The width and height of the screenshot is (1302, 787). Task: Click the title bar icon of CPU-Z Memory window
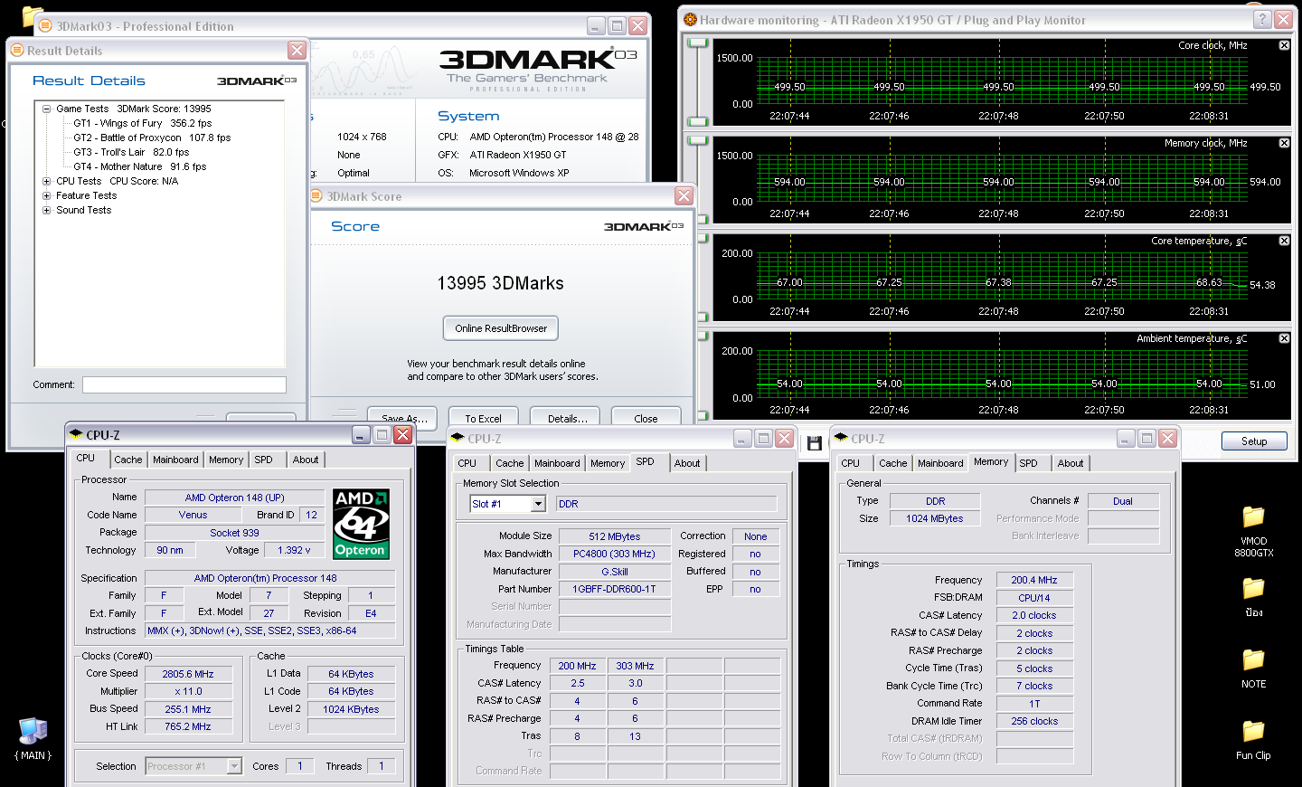point(841,439)
